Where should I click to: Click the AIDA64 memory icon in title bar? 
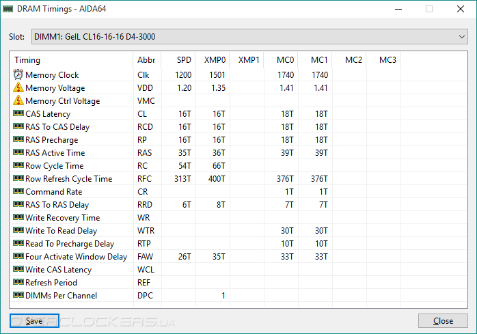[x=8, y=9]
